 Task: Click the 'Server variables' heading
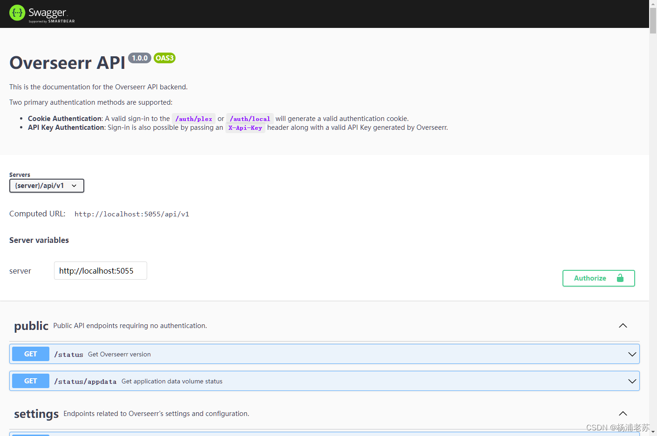[39, 240]
